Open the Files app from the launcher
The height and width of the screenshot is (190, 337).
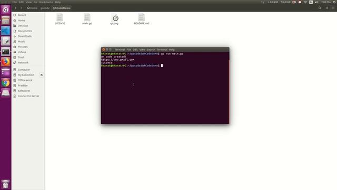[x=6, y=20]
